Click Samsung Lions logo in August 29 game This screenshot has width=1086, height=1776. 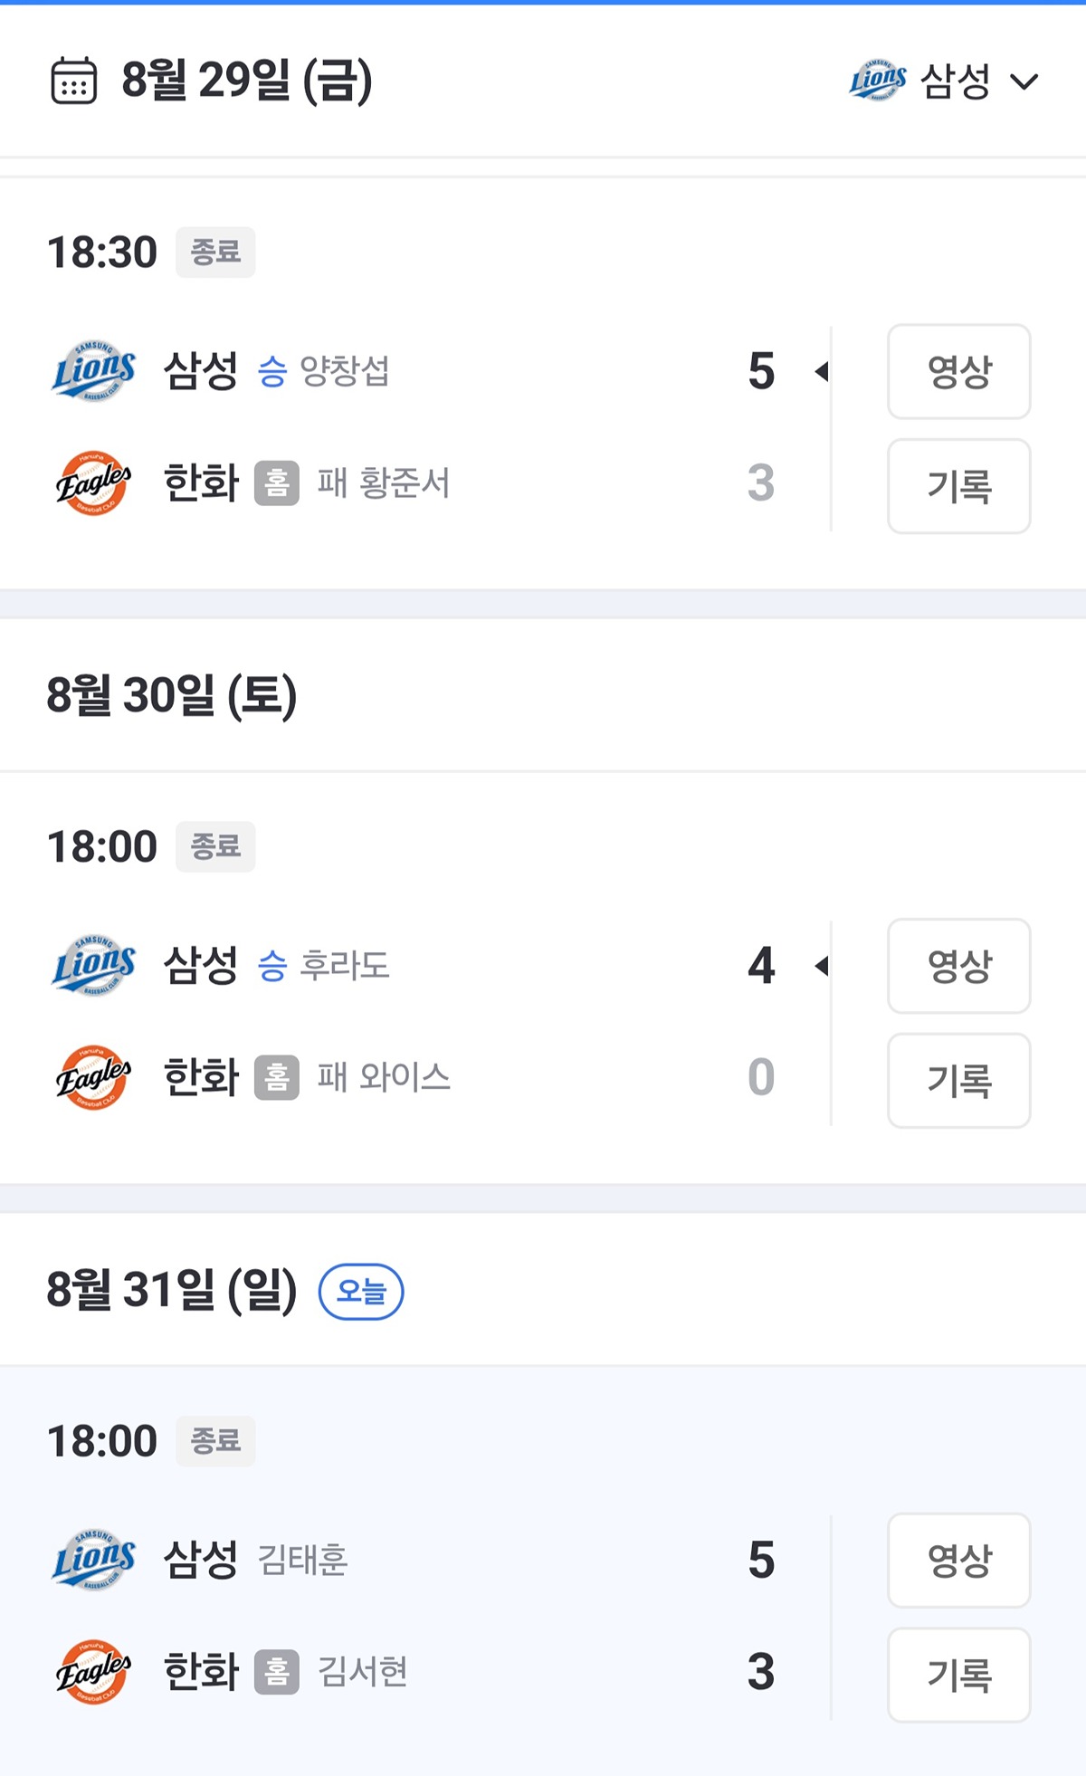point(93,371)
